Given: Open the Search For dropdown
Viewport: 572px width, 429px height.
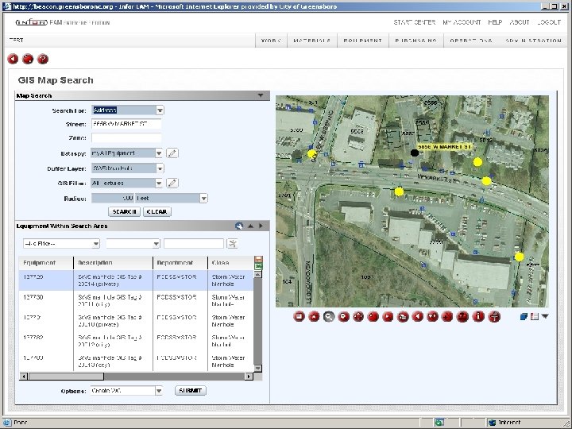Looking at the screenshot, I should [x=160, y=110].
